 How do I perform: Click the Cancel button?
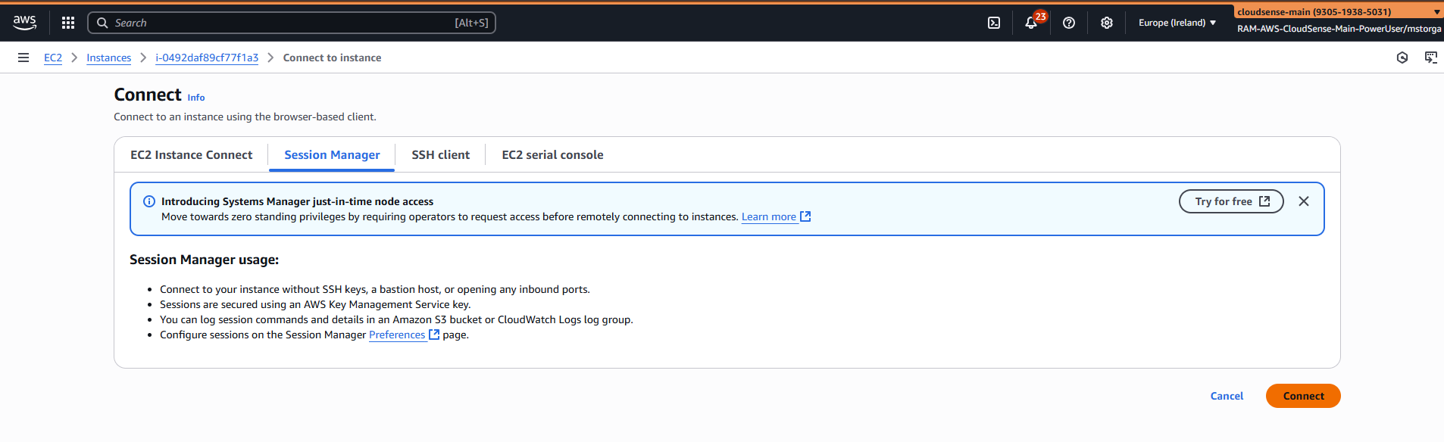(x=1227, y=396)
